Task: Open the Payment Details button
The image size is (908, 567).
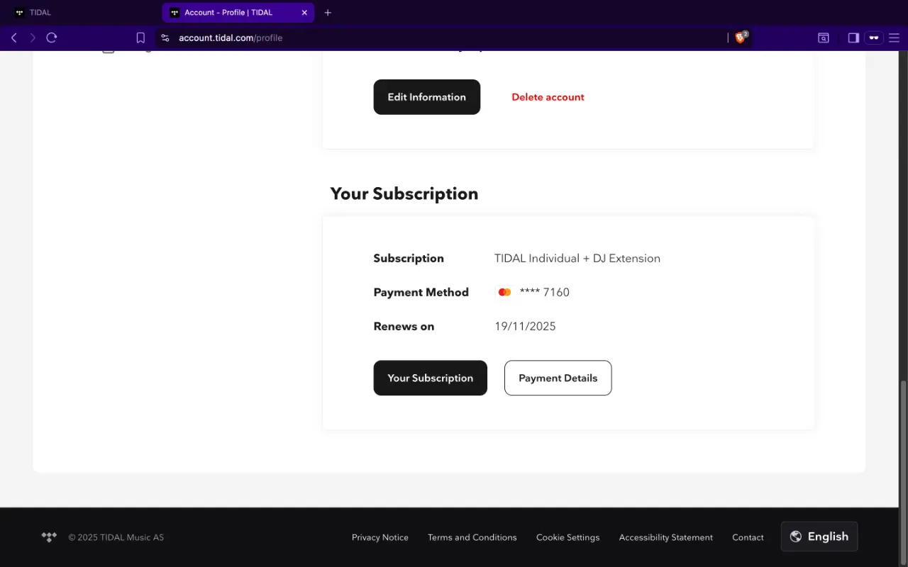Action: tap(558, 378)
